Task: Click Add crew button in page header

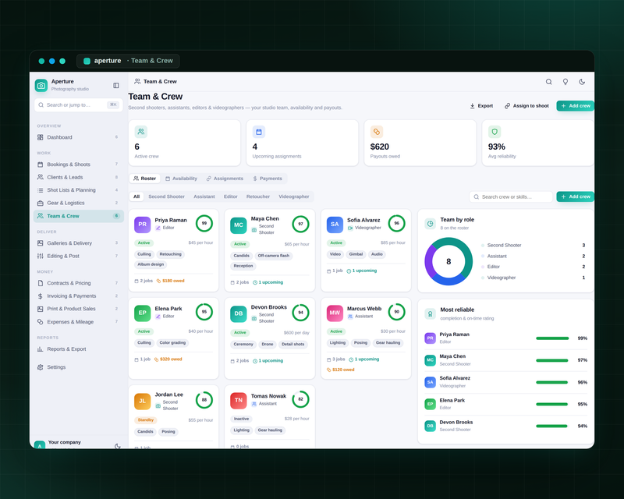Action: (576, 105)
